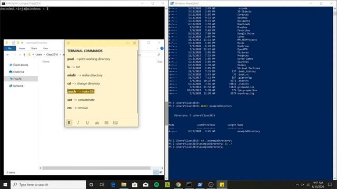337x189 pixels.
Task: Expand the File Explorer ribbon chevron
Action: click(x=157, y=48)
